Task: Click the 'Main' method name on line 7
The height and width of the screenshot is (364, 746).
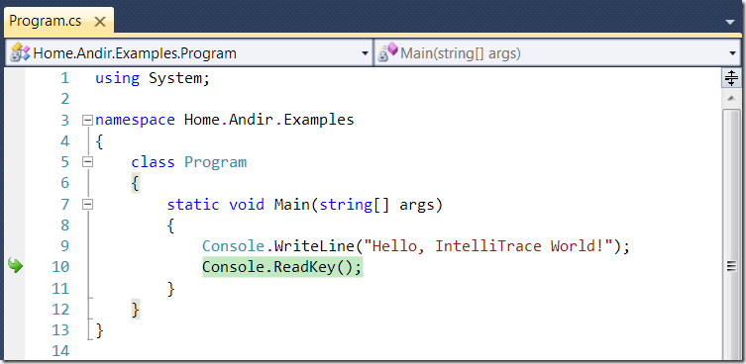Action: tap(291, 205)
